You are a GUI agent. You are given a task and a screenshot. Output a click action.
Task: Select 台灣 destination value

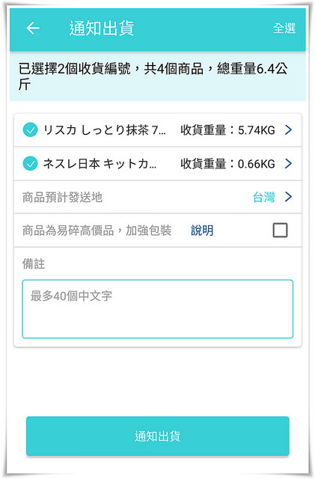point(263,197)
